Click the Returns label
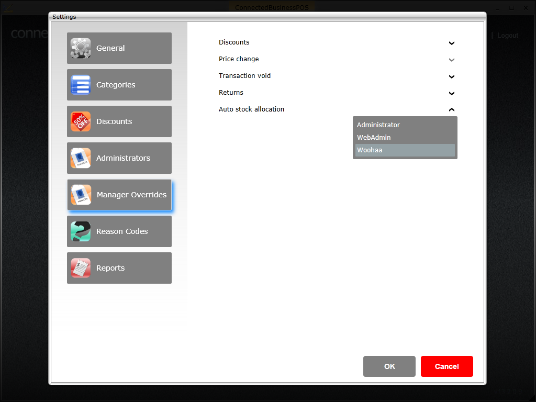 (x=231, y=93)
